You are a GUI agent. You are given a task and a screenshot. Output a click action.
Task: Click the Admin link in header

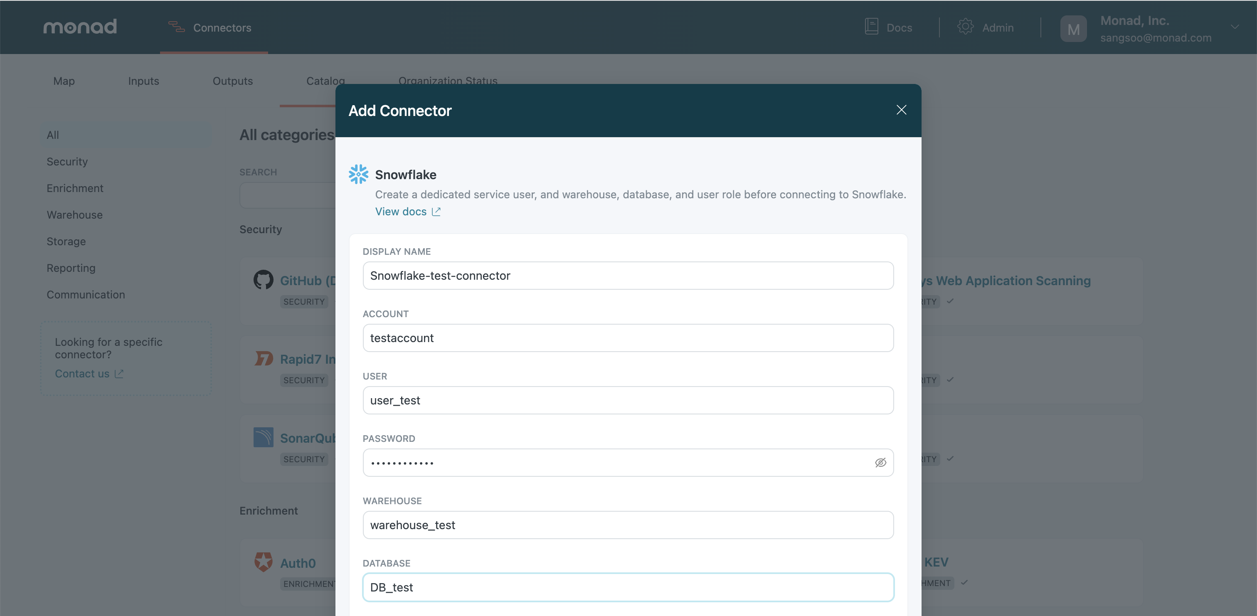coord(997,28)
